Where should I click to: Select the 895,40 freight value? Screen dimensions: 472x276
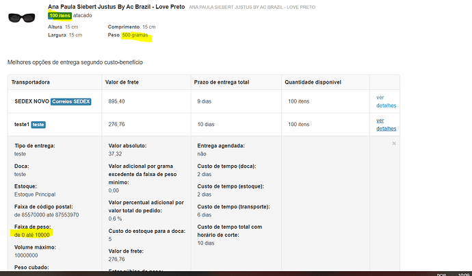click(116, 101)
